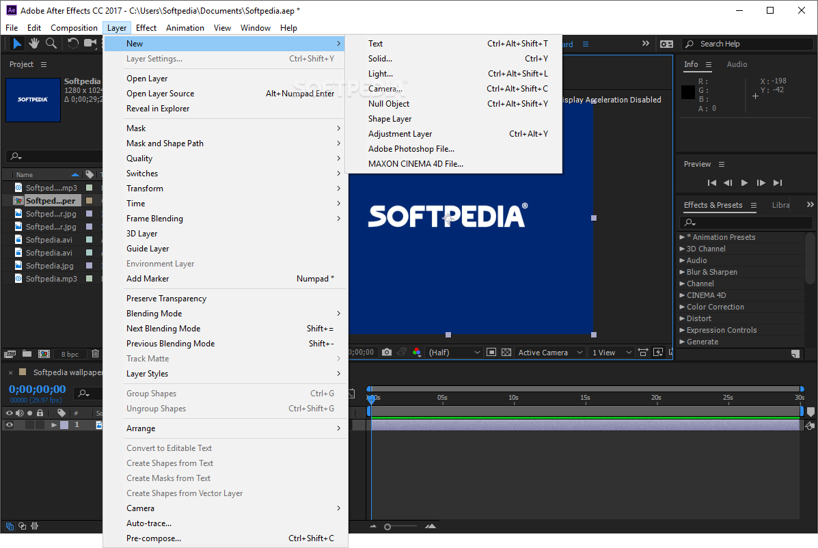Click the sync settings icon beside Search Help
Image resolution: width=818 pixels, height=548 pixels.
(x=666, y=44)
